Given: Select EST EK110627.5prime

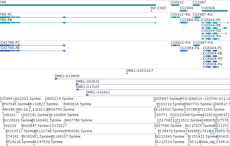Looking at the screenshot, I should pos(43,104).
